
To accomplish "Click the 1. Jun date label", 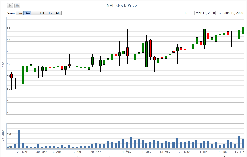I will [204, 152].
